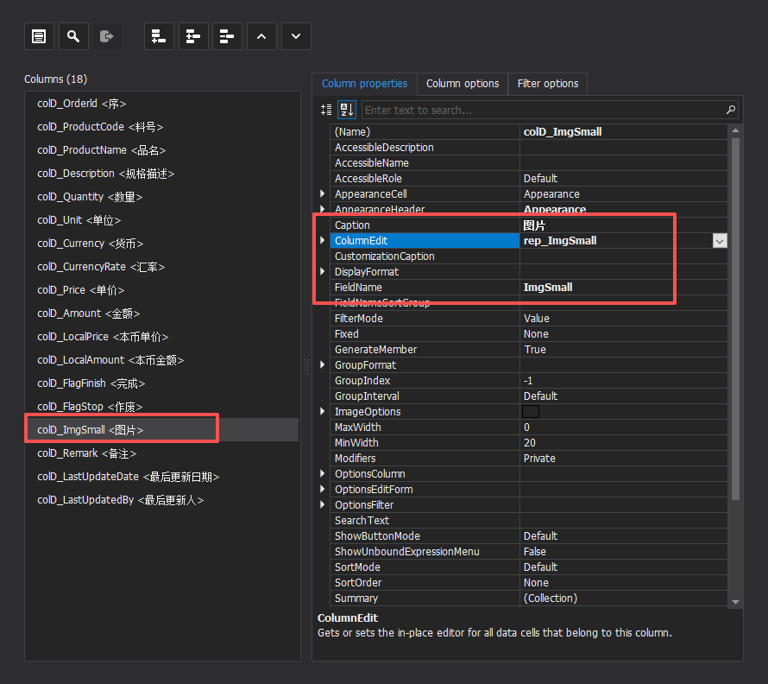
Task: Switch property grid to categorized view icon
Action: coord(326,110)
